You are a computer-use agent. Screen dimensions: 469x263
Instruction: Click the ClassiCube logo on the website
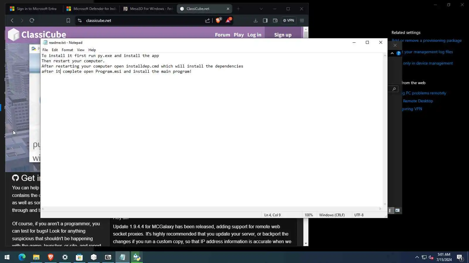point(37,34)
